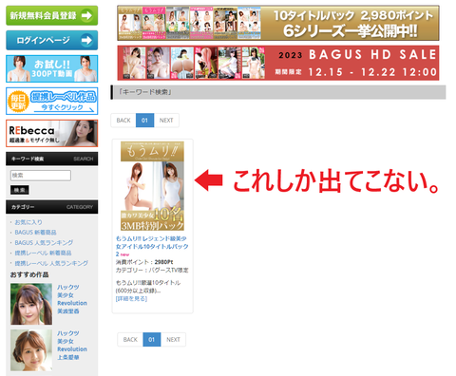Click the キーワード検索 SEARCH sidebar header
456x376 pixels.
pyautogui.click(x=51, y=159)
